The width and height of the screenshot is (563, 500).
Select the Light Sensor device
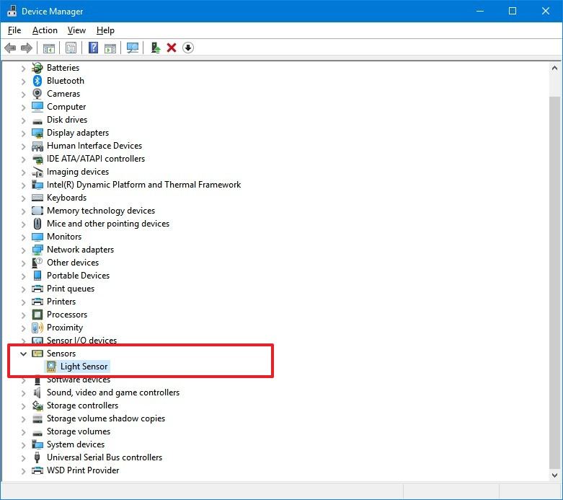coord(84,367)
